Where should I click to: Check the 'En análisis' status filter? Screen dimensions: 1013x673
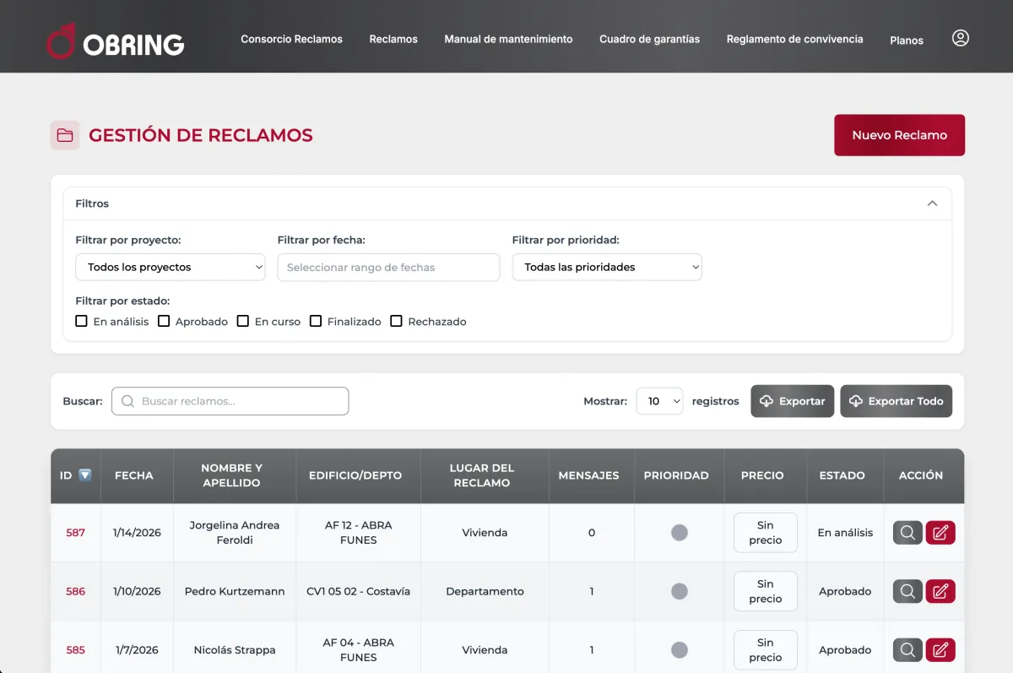[82, 321]
